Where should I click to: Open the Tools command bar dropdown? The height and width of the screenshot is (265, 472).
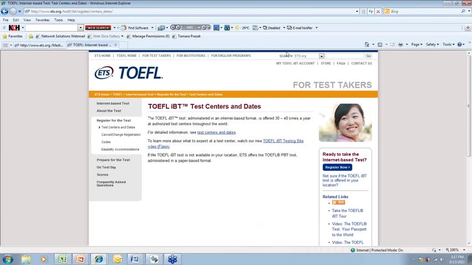point(449,45)
